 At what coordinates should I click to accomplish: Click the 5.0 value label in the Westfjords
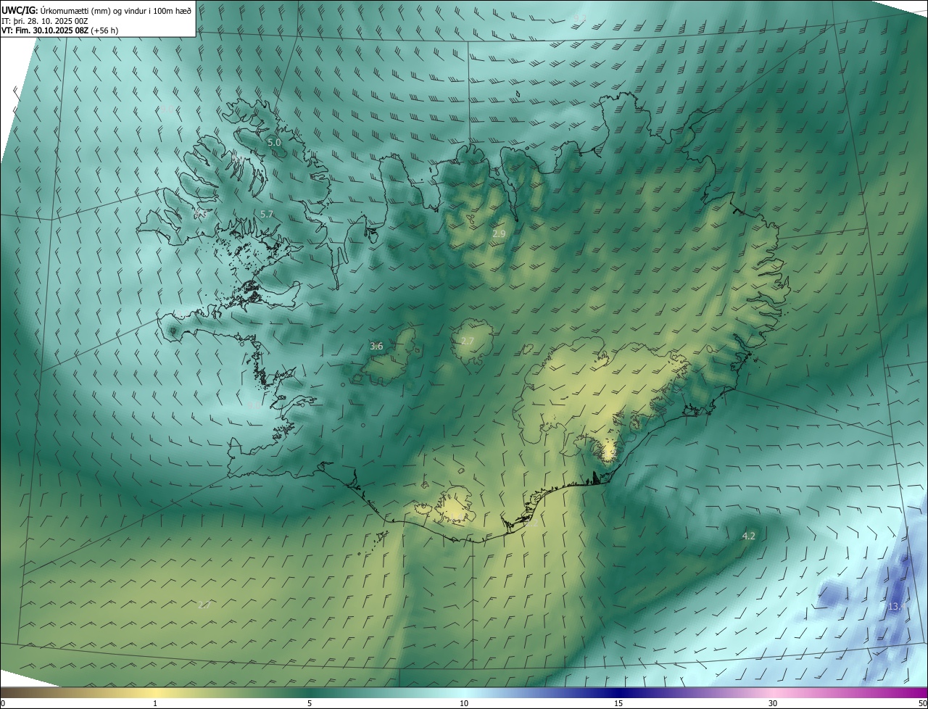tap(274, 143)
